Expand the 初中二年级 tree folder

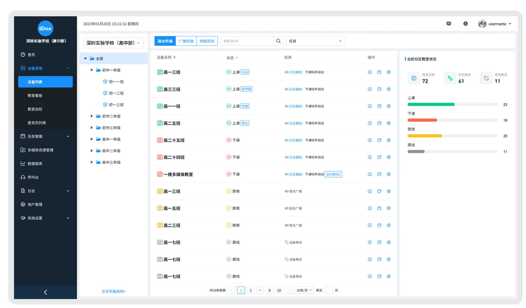pyautogui.click(x=92, y=116)
